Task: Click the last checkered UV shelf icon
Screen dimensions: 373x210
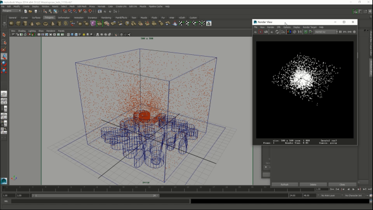Action: pyautogui.click(x=209, y=23)
